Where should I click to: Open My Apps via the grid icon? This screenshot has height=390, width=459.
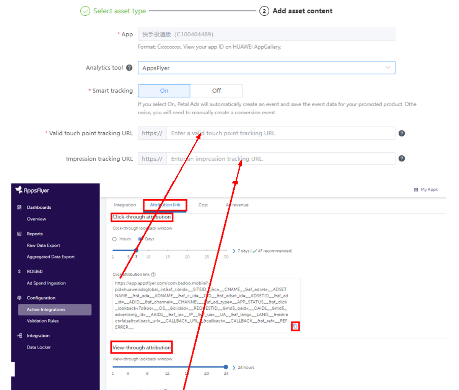point(416,189)
